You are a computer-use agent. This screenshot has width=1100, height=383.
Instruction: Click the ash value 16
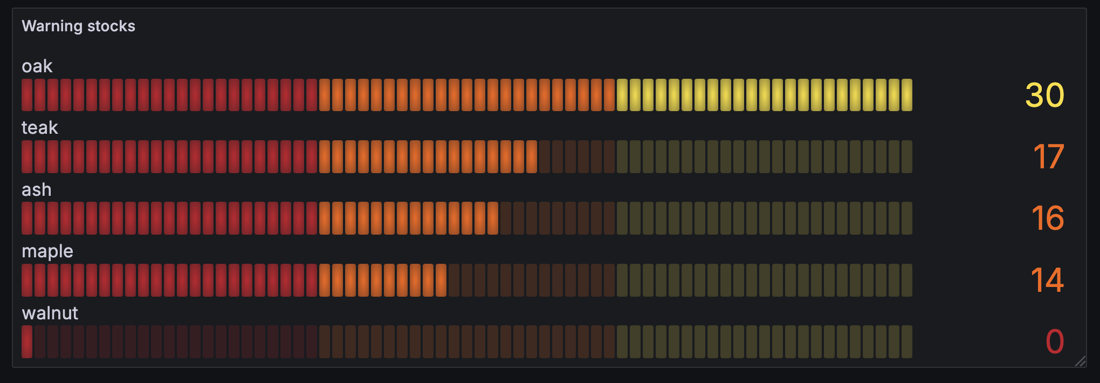(x=1047, y=218)
